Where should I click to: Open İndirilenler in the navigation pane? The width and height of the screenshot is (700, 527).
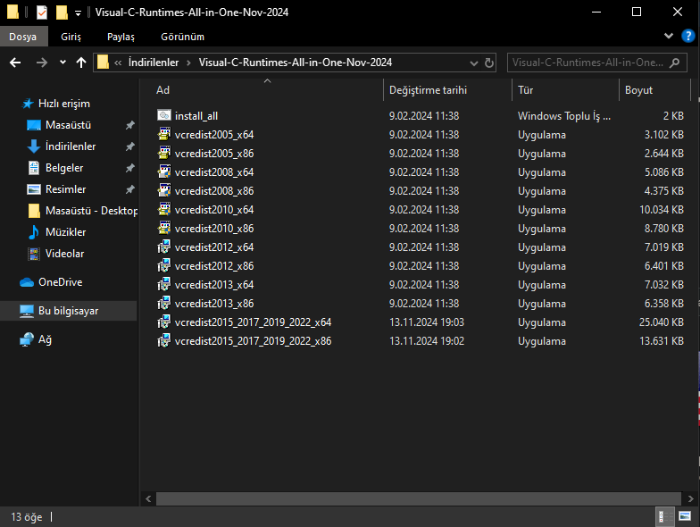71,146
